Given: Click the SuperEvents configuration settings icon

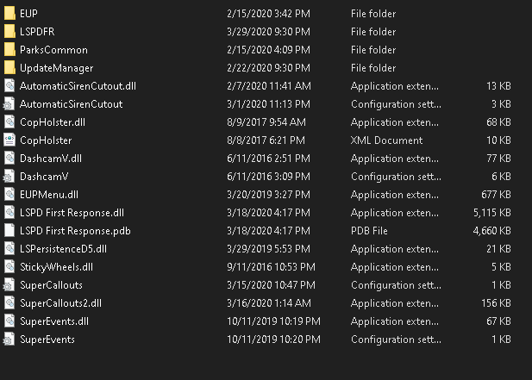Looking at the screenshot, I should 9,340.
